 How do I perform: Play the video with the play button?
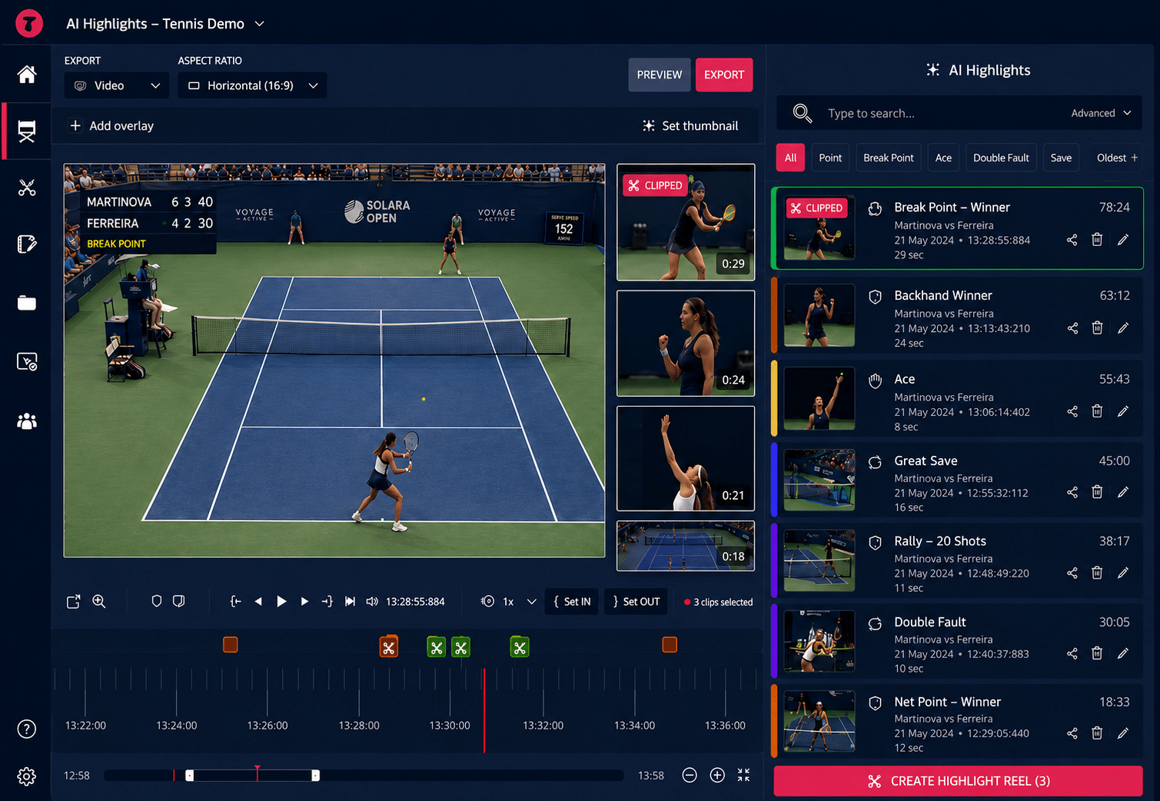[x=281, y=601]
